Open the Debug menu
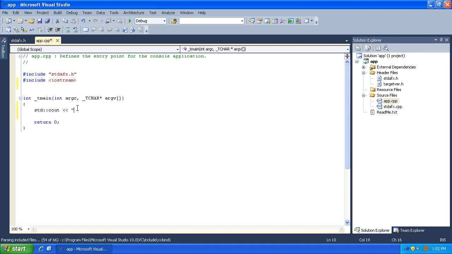Viewport: 452px width, 254px height. (72, 13)
